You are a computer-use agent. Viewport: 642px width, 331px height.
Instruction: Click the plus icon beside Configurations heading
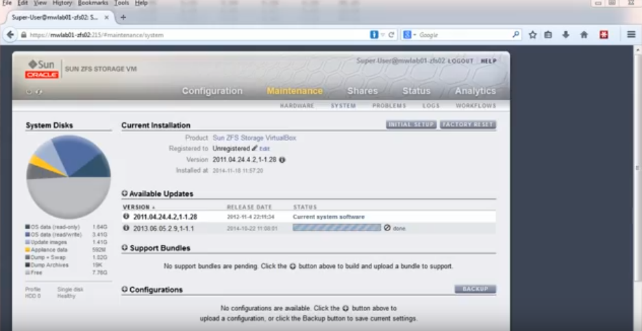click(125, 289)
